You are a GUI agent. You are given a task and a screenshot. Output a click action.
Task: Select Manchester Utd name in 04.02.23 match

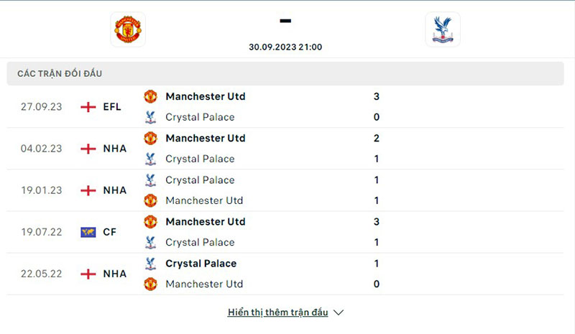click(205, 138)
